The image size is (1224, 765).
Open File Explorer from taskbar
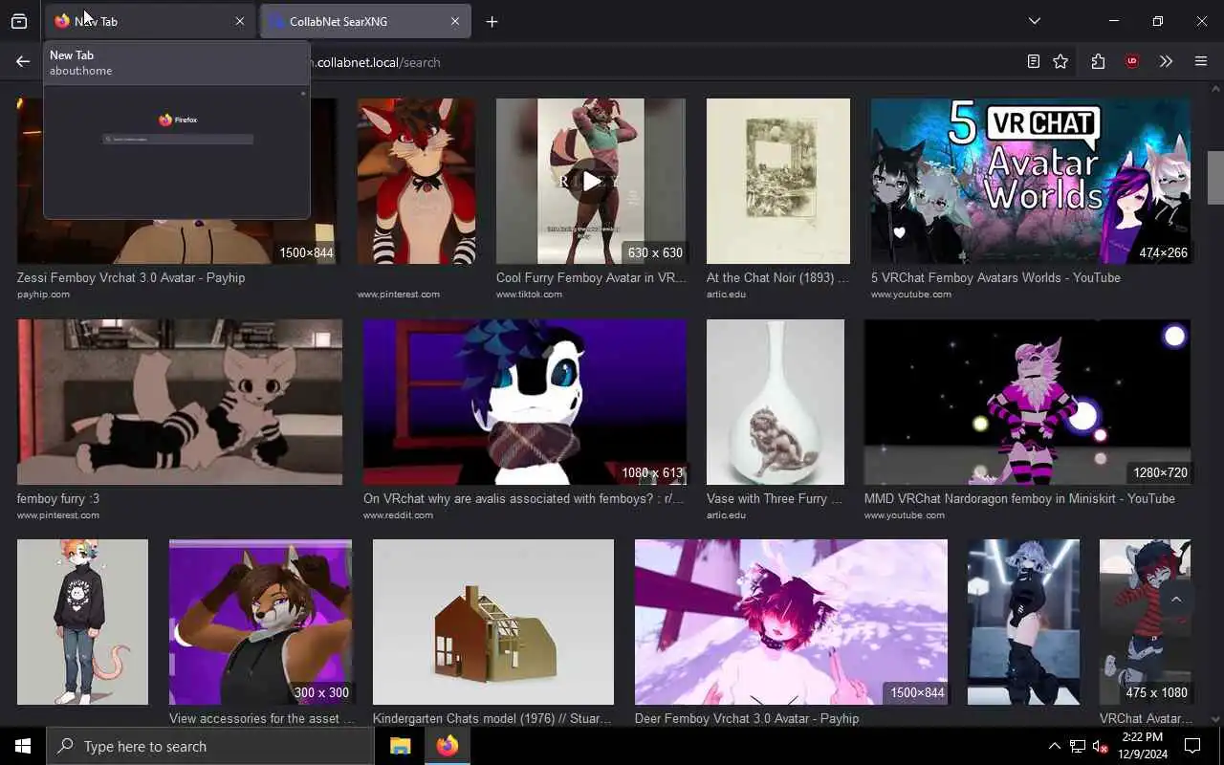coord(400,746)
